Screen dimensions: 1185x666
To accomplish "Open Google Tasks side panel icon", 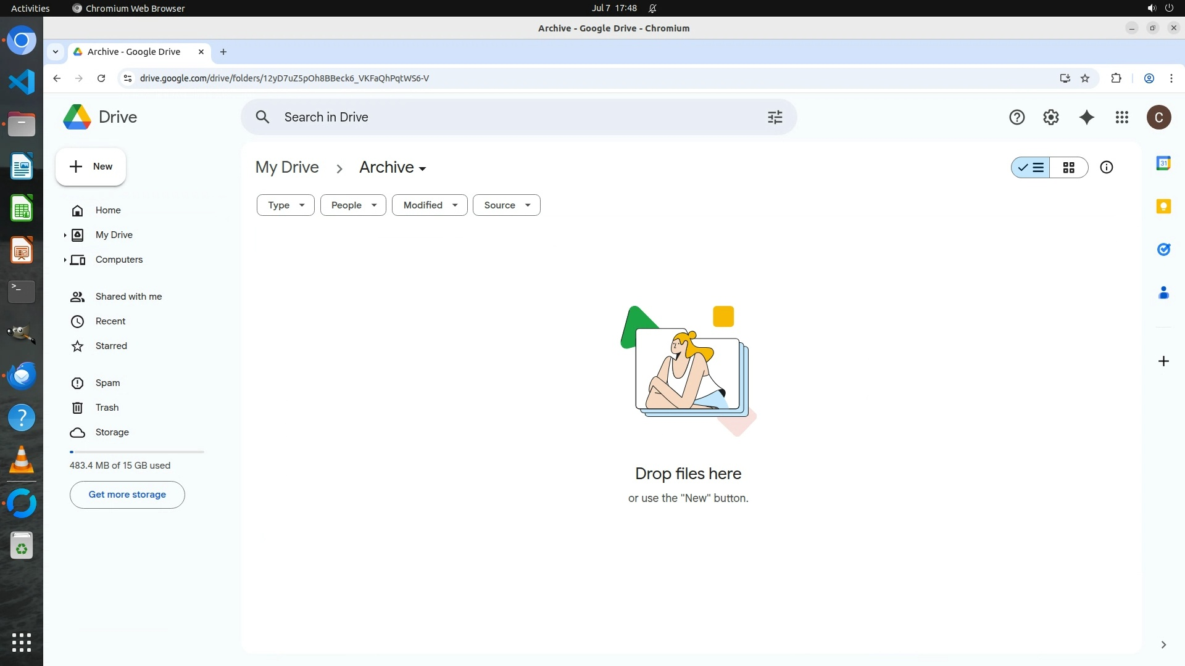I will pyautogui.click(x=1163, y=250).
